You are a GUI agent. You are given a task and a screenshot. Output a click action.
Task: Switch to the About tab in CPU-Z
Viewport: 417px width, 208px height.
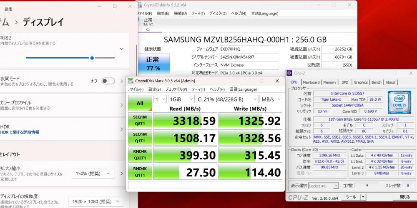point(390,82)
